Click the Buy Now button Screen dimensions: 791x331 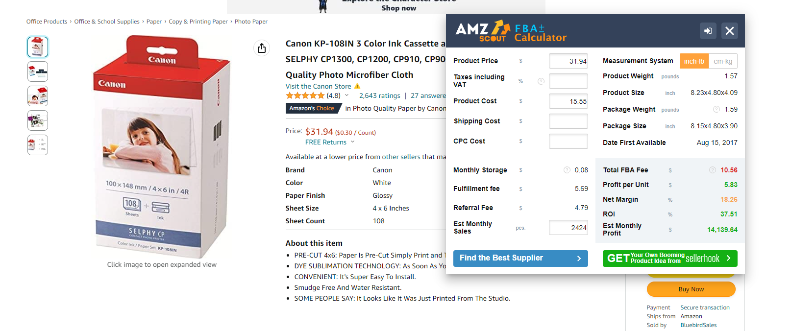(691, 289)
